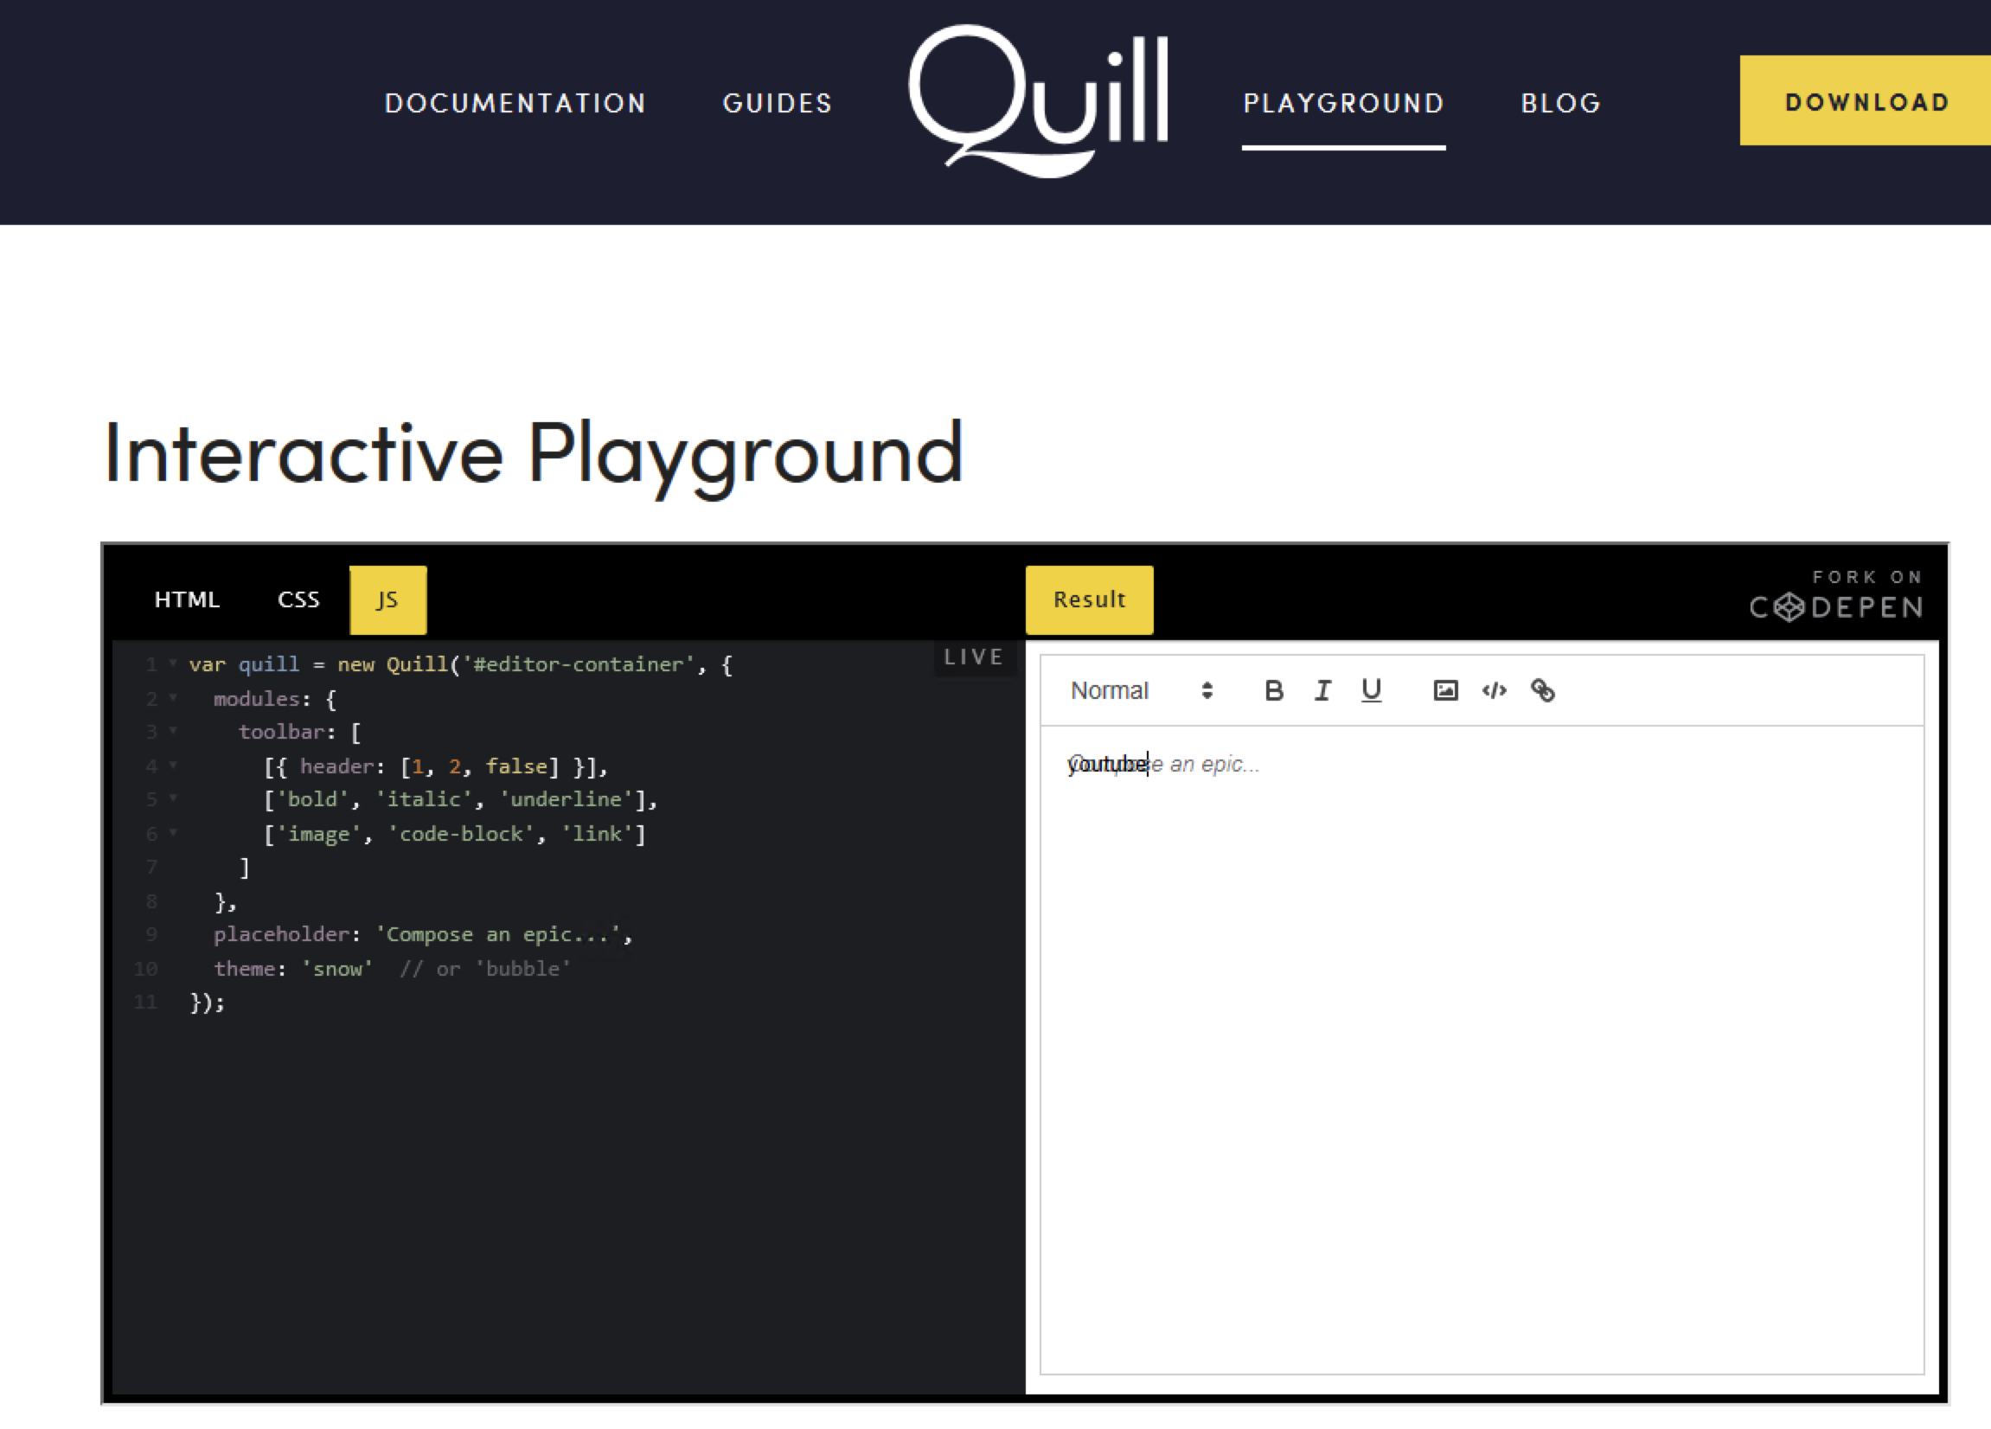
Task: Apply italic formatting
Action: point(1323,691)
